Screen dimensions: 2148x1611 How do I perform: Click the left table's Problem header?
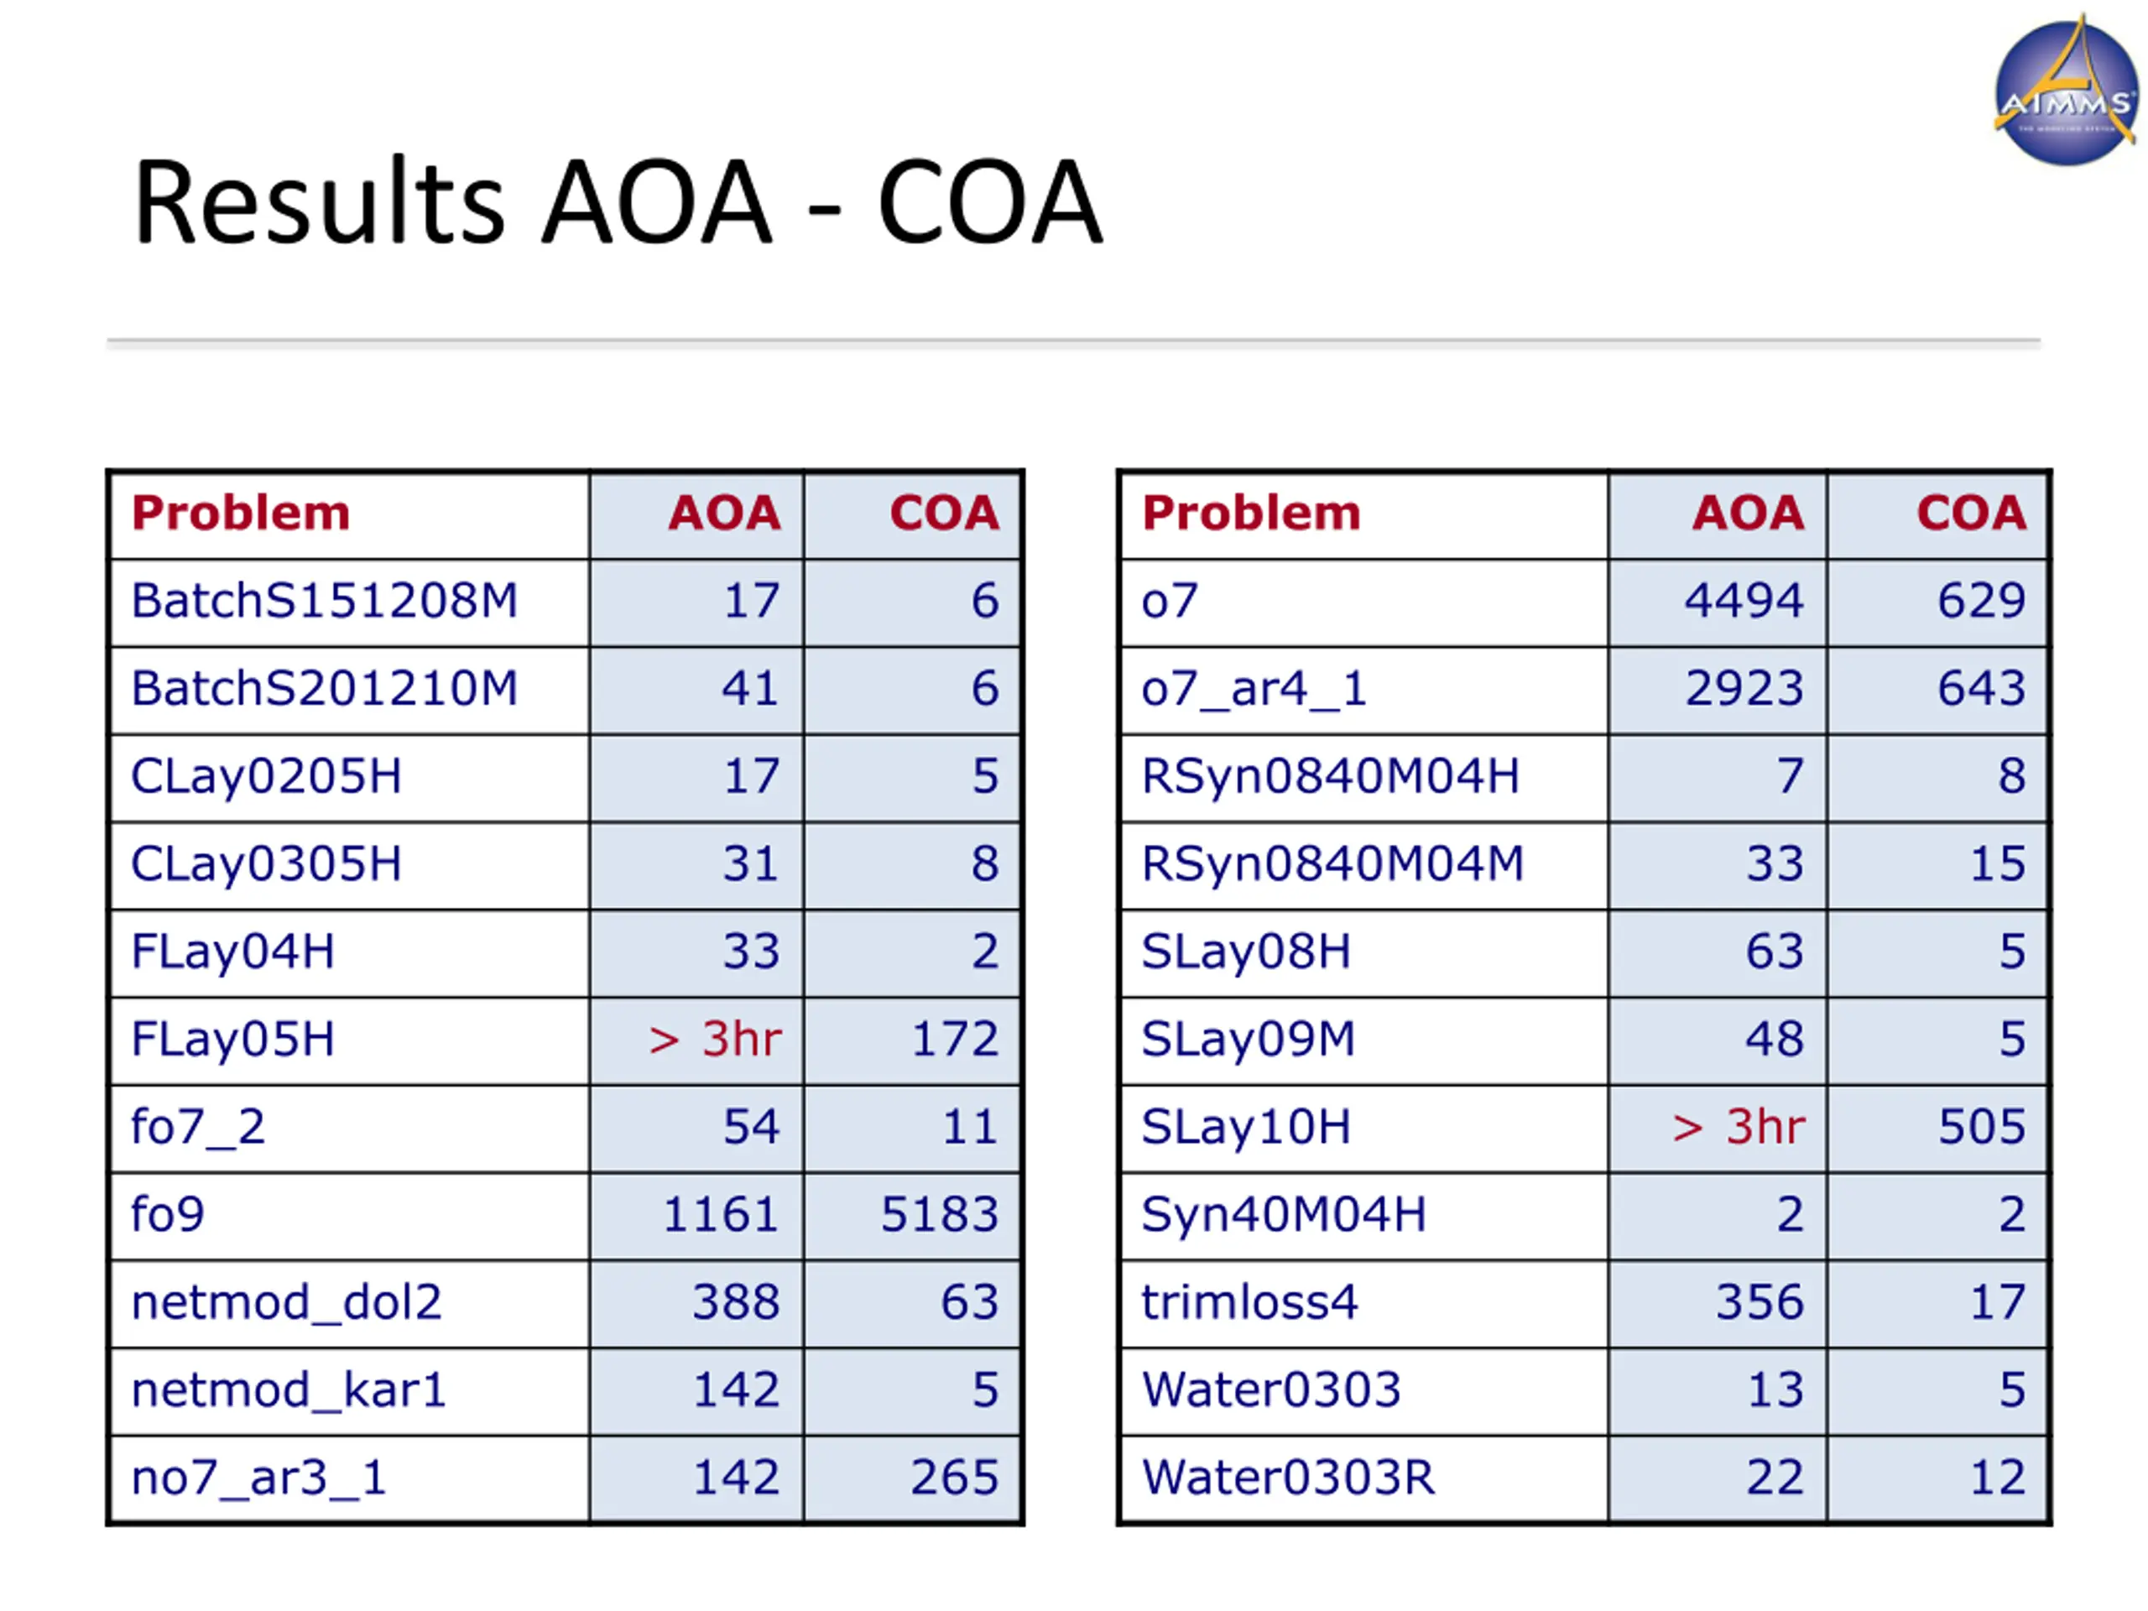pos(241,513)
